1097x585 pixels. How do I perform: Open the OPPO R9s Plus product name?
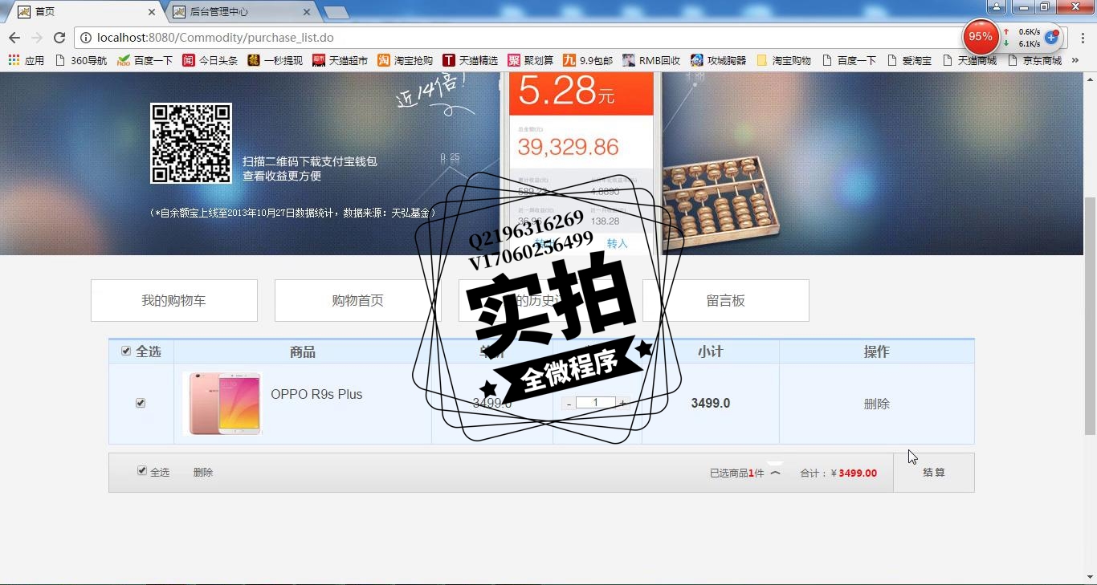coord(316,395)
